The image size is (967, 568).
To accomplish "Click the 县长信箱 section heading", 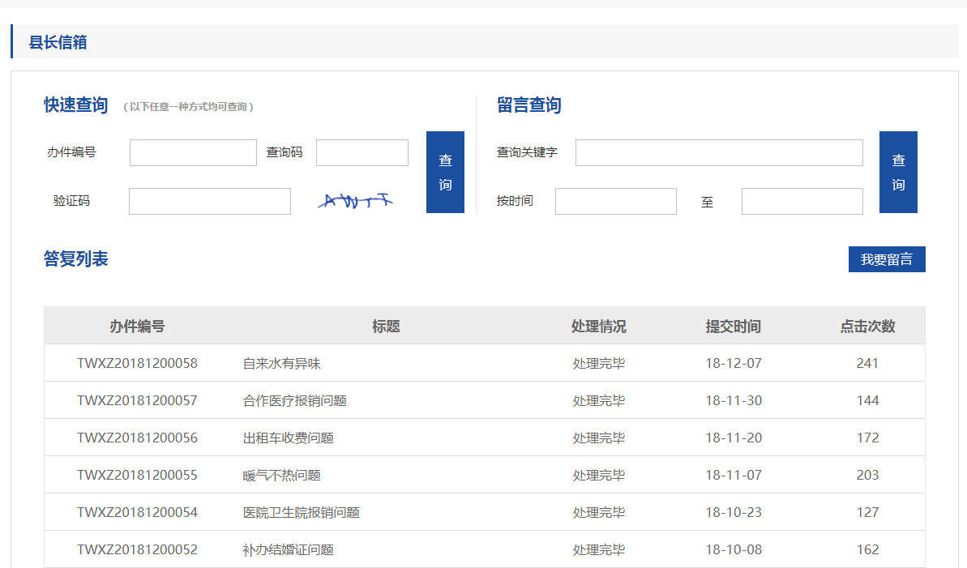I will (58, 42).
